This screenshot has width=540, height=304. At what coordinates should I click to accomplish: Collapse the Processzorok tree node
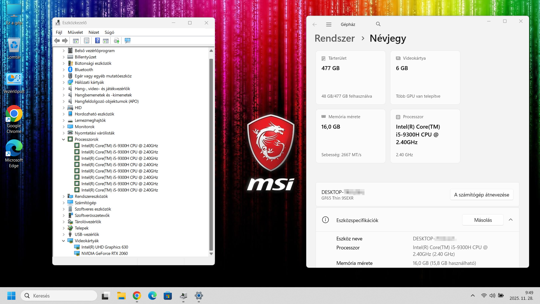tap(64, 139)
